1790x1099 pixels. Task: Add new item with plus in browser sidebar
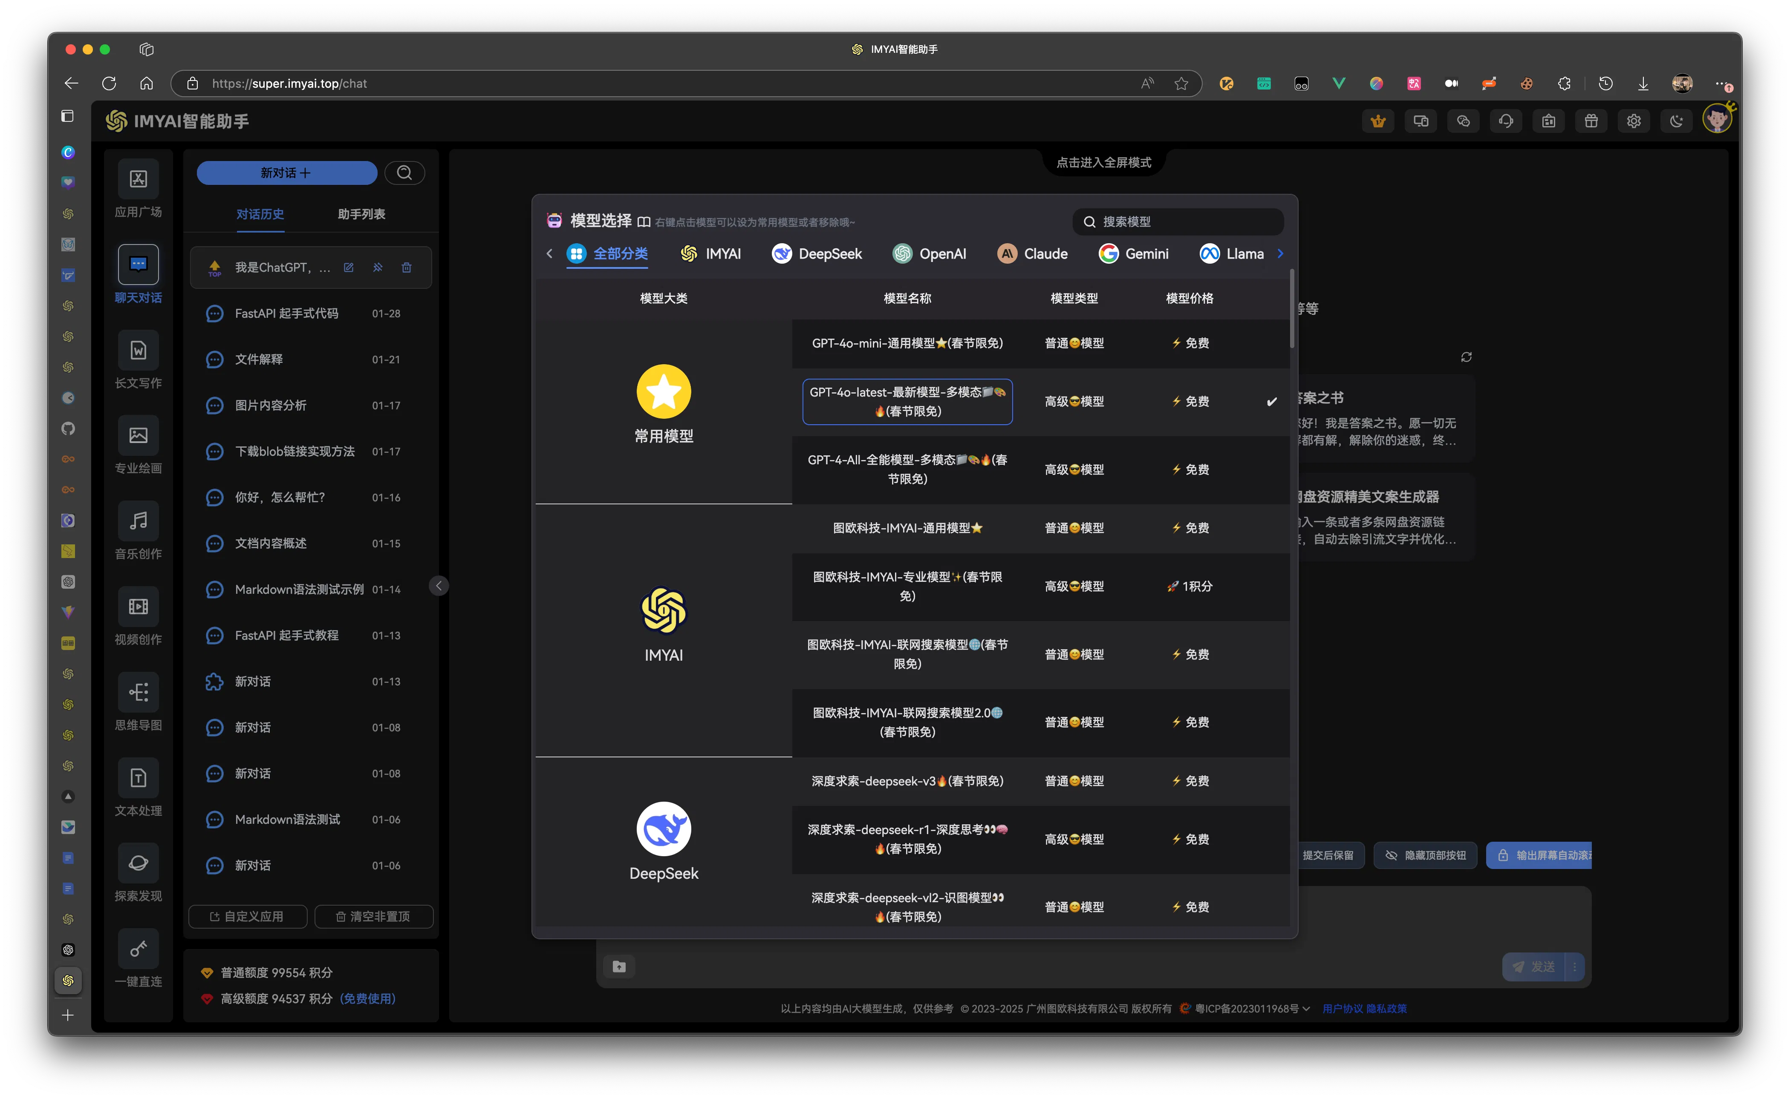tap(68, 1015)
